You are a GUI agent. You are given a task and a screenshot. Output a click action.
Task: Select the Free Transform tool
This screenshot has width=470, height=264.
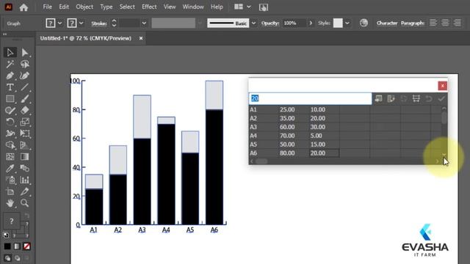(24, 133)
